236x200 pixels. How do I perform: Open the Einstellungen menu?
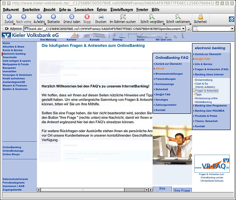(122, 10)
